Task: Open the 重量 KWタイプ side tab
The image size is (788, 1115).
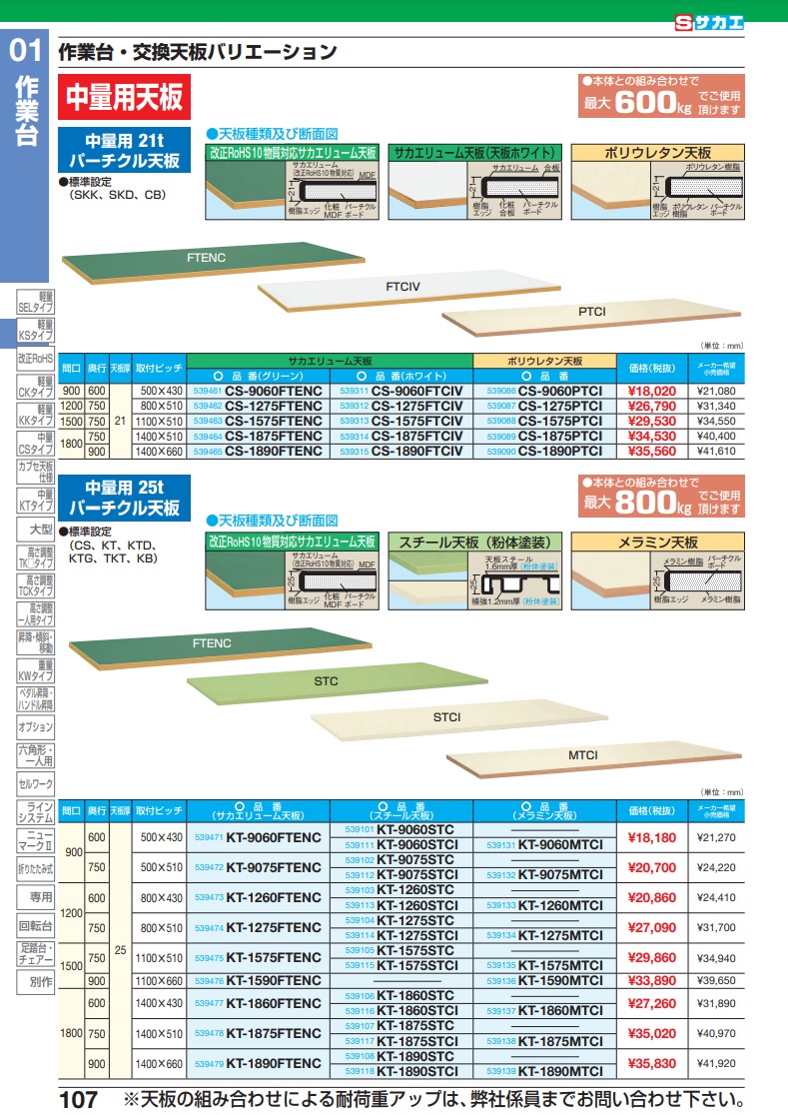Action: [36, 670]
